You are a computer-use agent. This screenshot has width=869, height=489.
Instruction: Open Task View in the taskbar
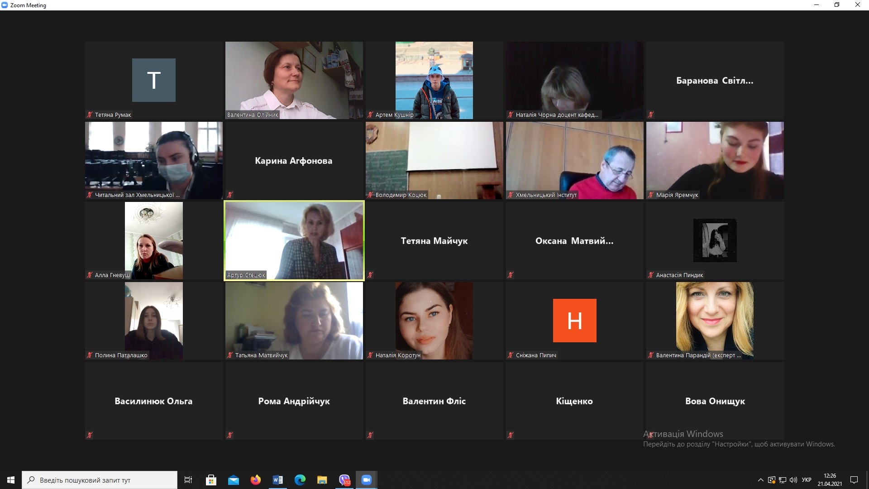pos(188,480)
